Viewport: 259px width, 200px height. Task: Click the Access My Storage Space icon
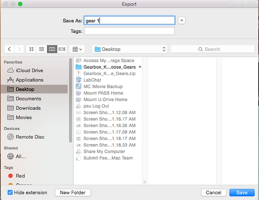coord(79,60)
